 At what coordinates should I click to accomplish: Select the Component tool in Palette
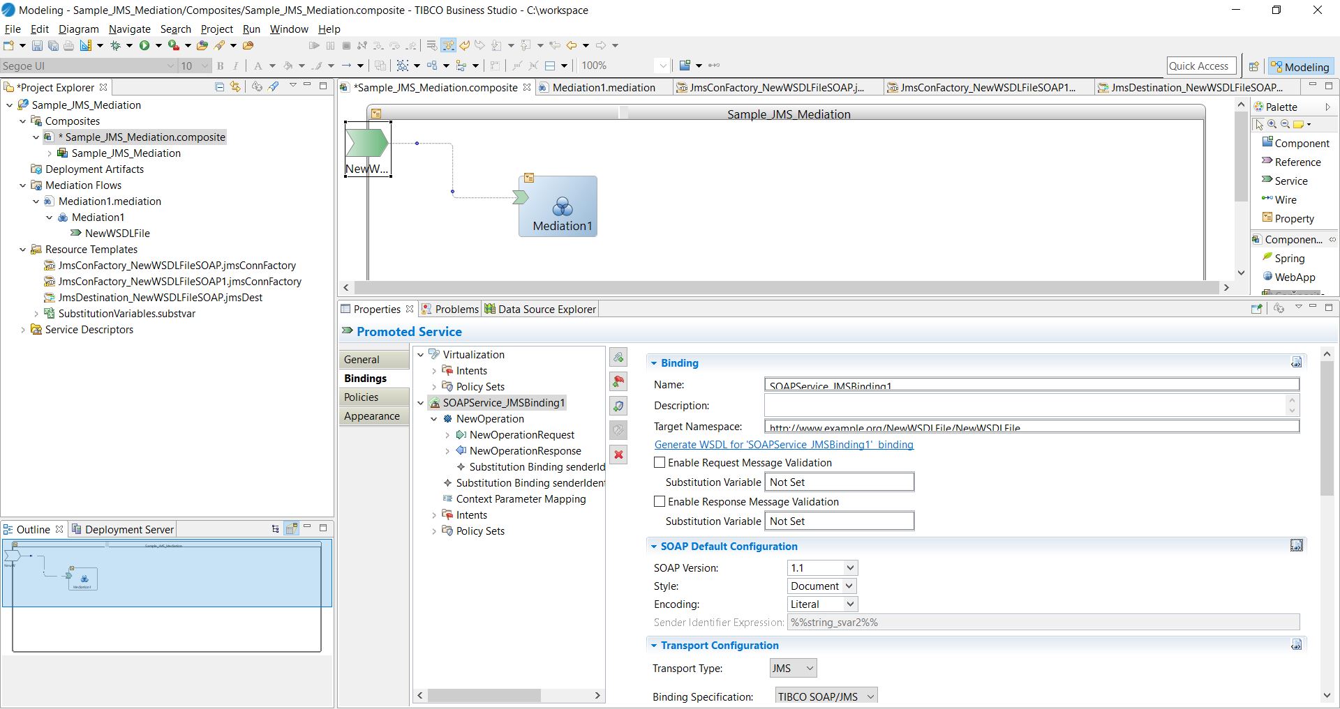(1301, 143)
